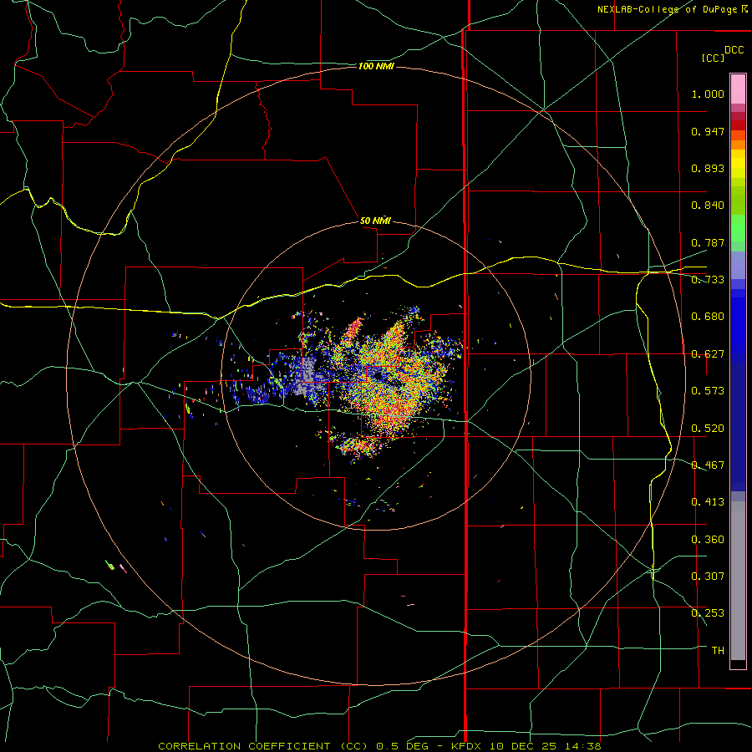Click the 0.893 value on color scale
The height and width of the screenshot is (752, 752).
click(x=708, y=168)
